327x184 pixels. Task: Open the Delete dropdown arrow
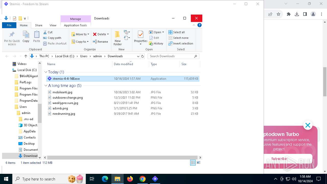[x=108, y=34]
